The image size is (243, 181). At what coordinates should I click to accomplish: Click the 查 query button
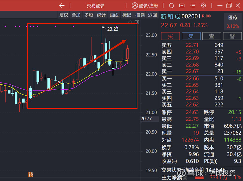(211, 36)
